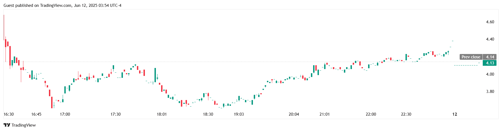Select the 16:30 time axis label

(9, 114)
